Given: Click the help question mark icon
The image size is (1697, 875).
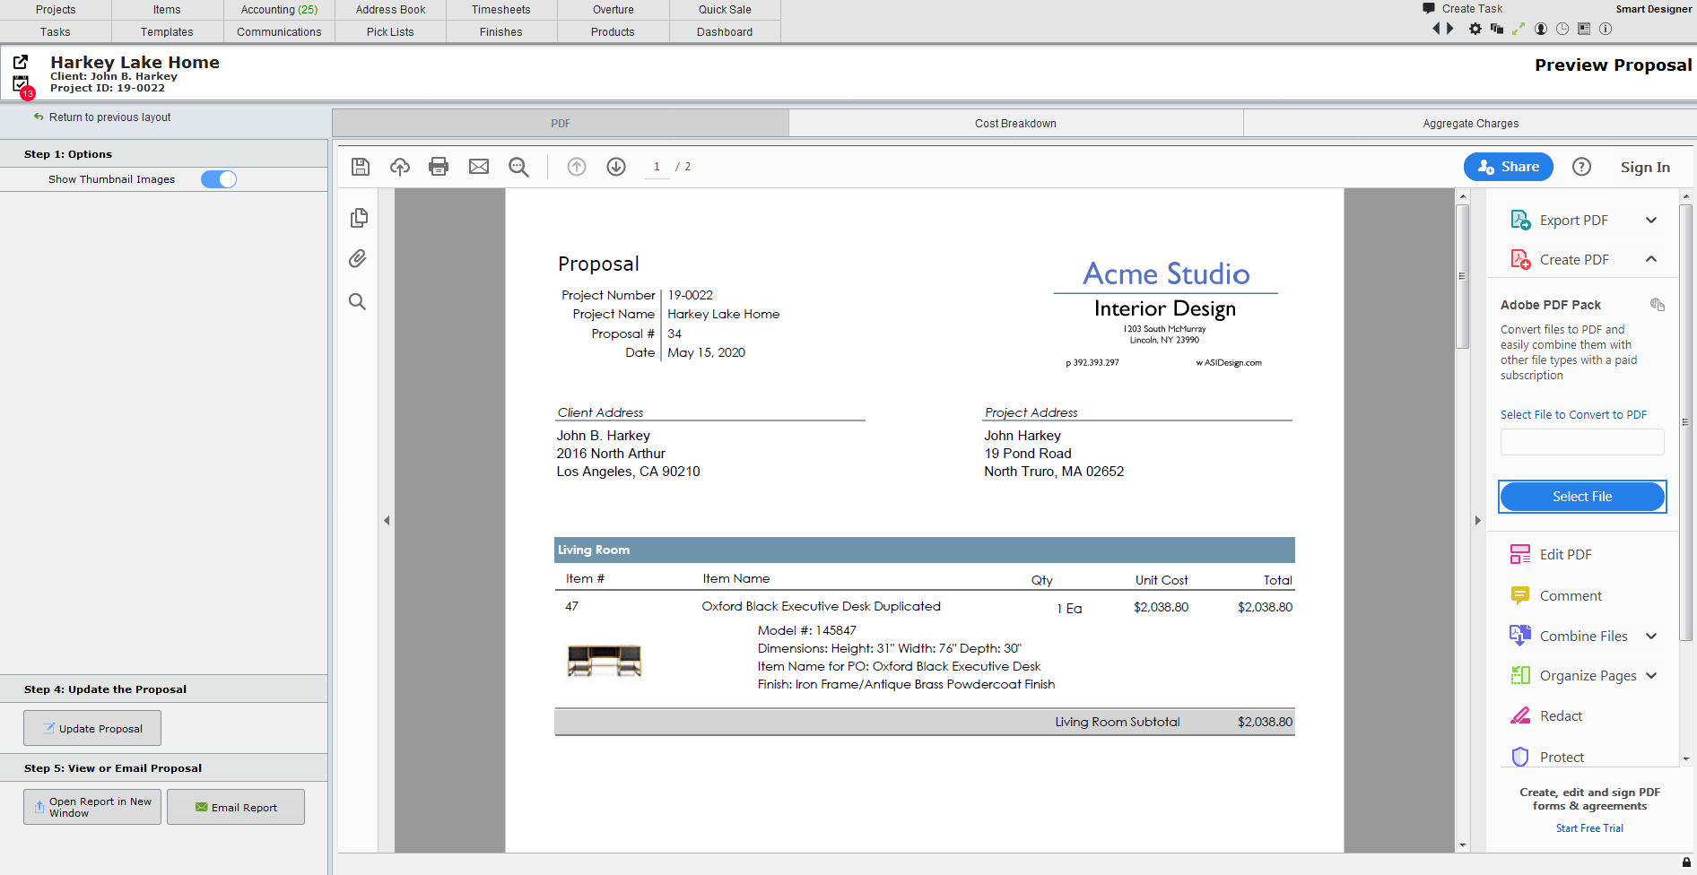Looking at the screenshot, I should 1582,167.
